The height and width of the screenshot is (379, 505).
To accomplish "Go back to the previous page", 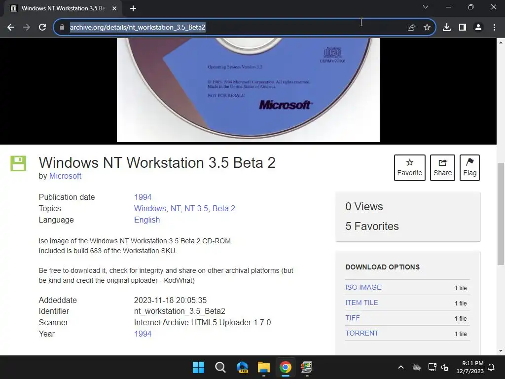I will click(x=11, y=28).
